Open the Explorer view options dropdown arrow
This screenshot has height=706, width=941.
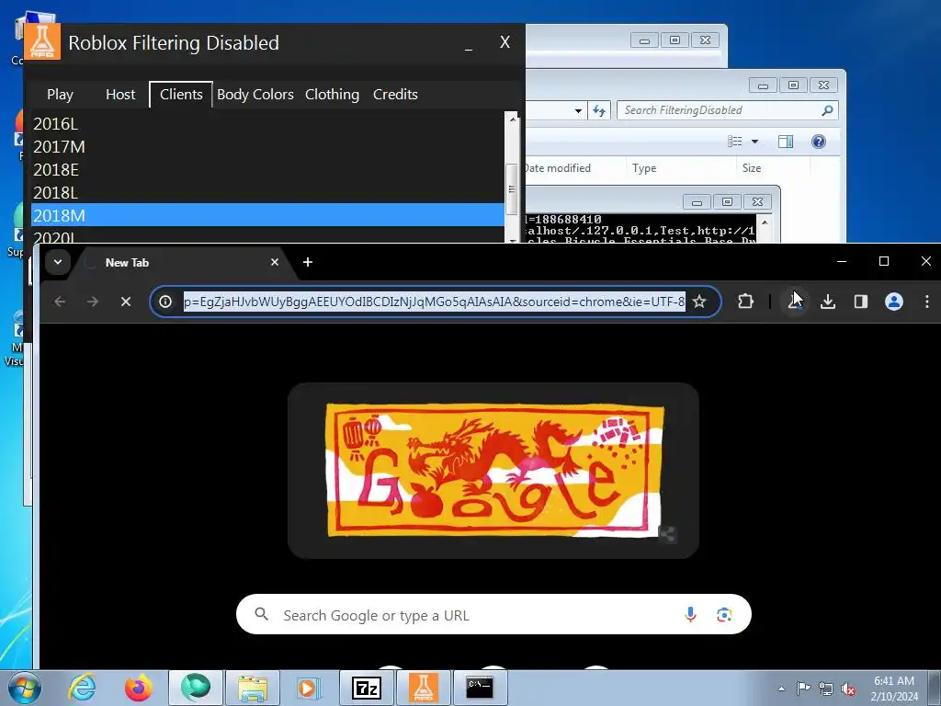(755, 141)
